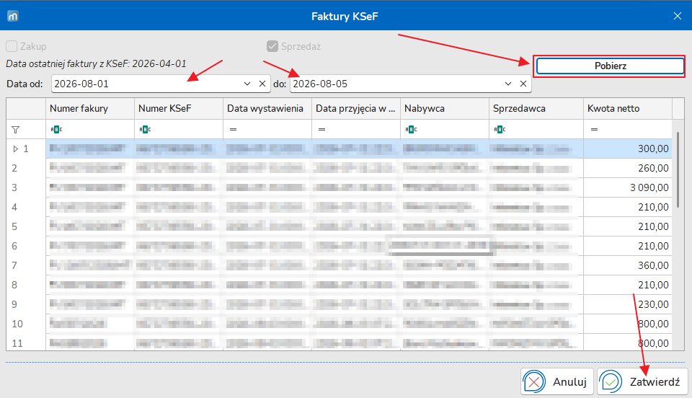The image size is (692, 398).
Task: Sort by Data przyjęcia w ... column header
Action: click(x=356, y=109)
